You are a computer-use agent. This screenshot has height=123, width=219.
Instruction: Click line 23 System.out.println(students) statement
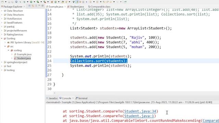[x=101, y=56]
